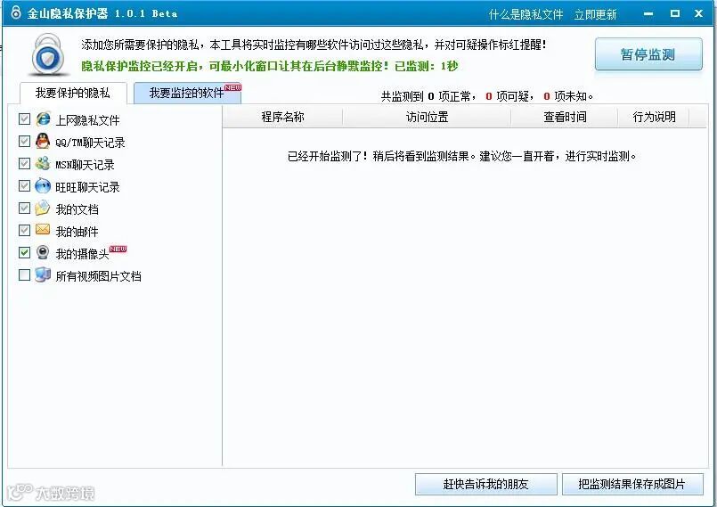This screenshot has width=717, height=507.
Task: Sort by 查看时间 column header
Action: (x=565, y=117)
